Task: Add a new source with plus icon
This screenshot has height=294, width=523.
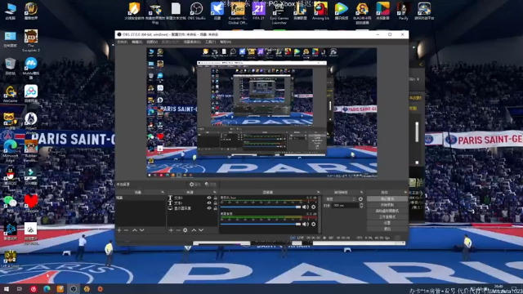Action: 171,230
